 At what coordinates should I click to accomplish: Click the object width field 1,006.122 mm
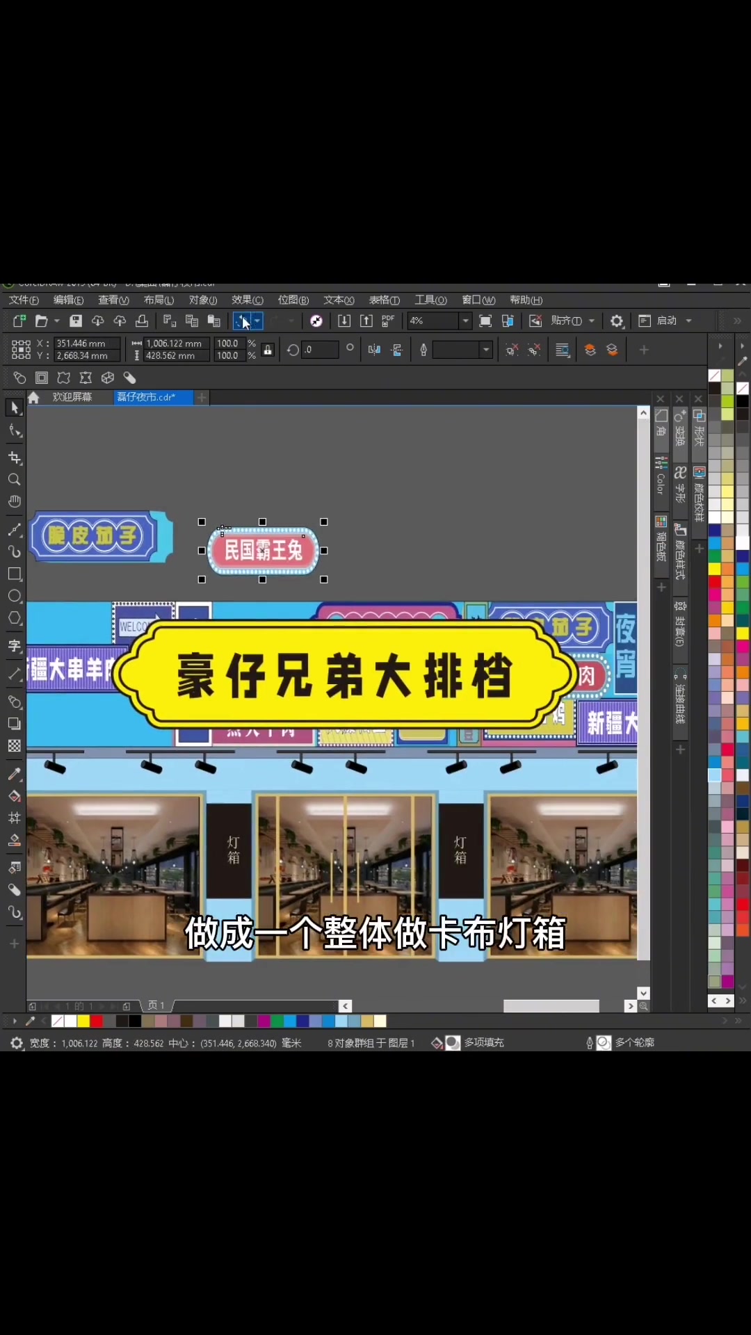[x=178, y=343]
